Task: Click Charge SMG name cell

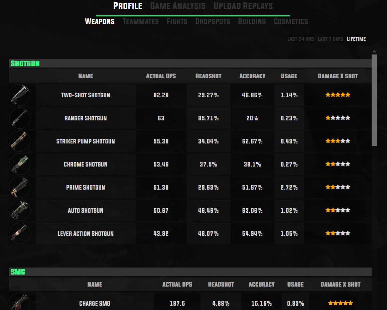Action: pyautogui.click(x=95, y=301)
